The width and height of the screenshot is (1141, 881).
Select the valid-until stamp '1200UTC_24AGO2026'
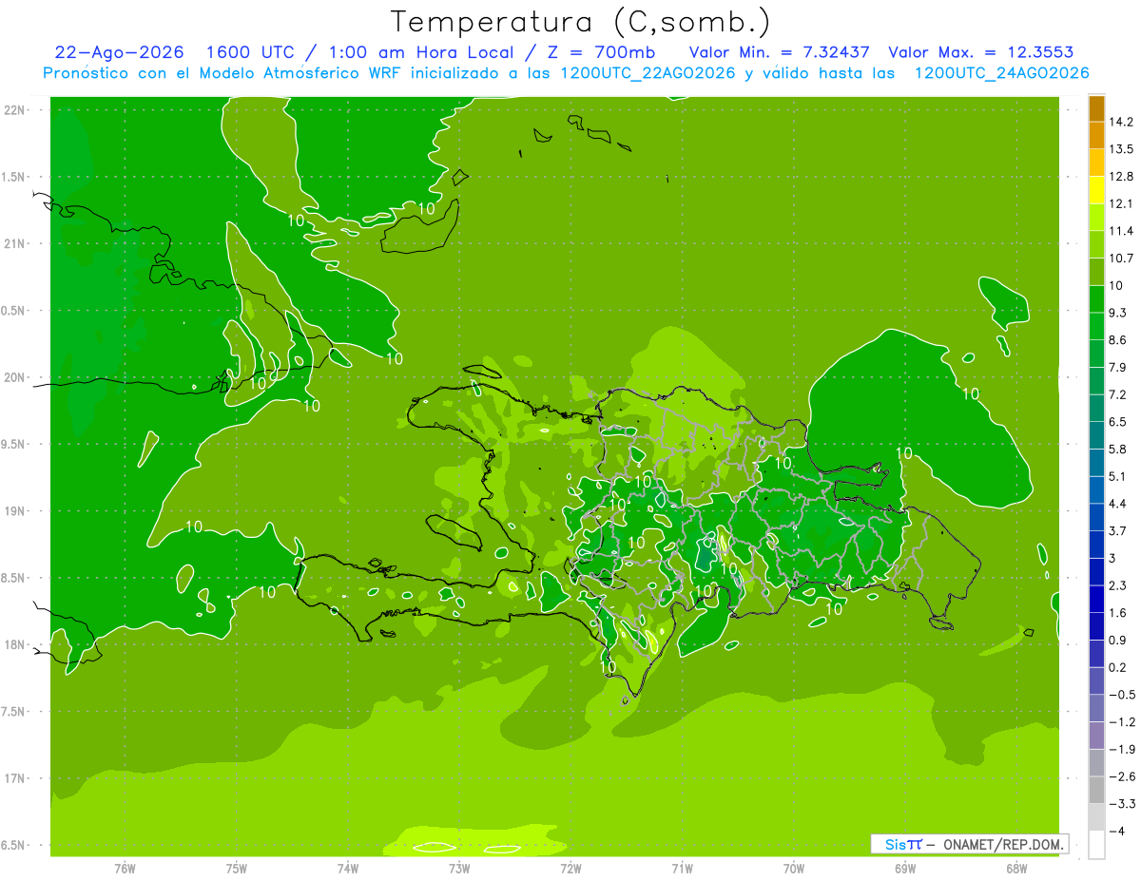tap(1001, 73)
